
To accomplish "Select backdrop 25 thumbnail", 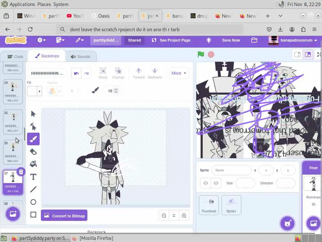I will (x=13, y=122).
